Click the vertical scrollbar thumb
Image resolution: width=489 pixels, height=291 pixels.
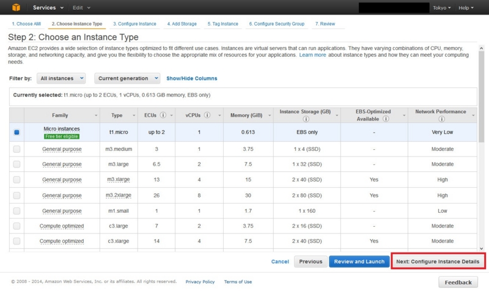(481, 97)
